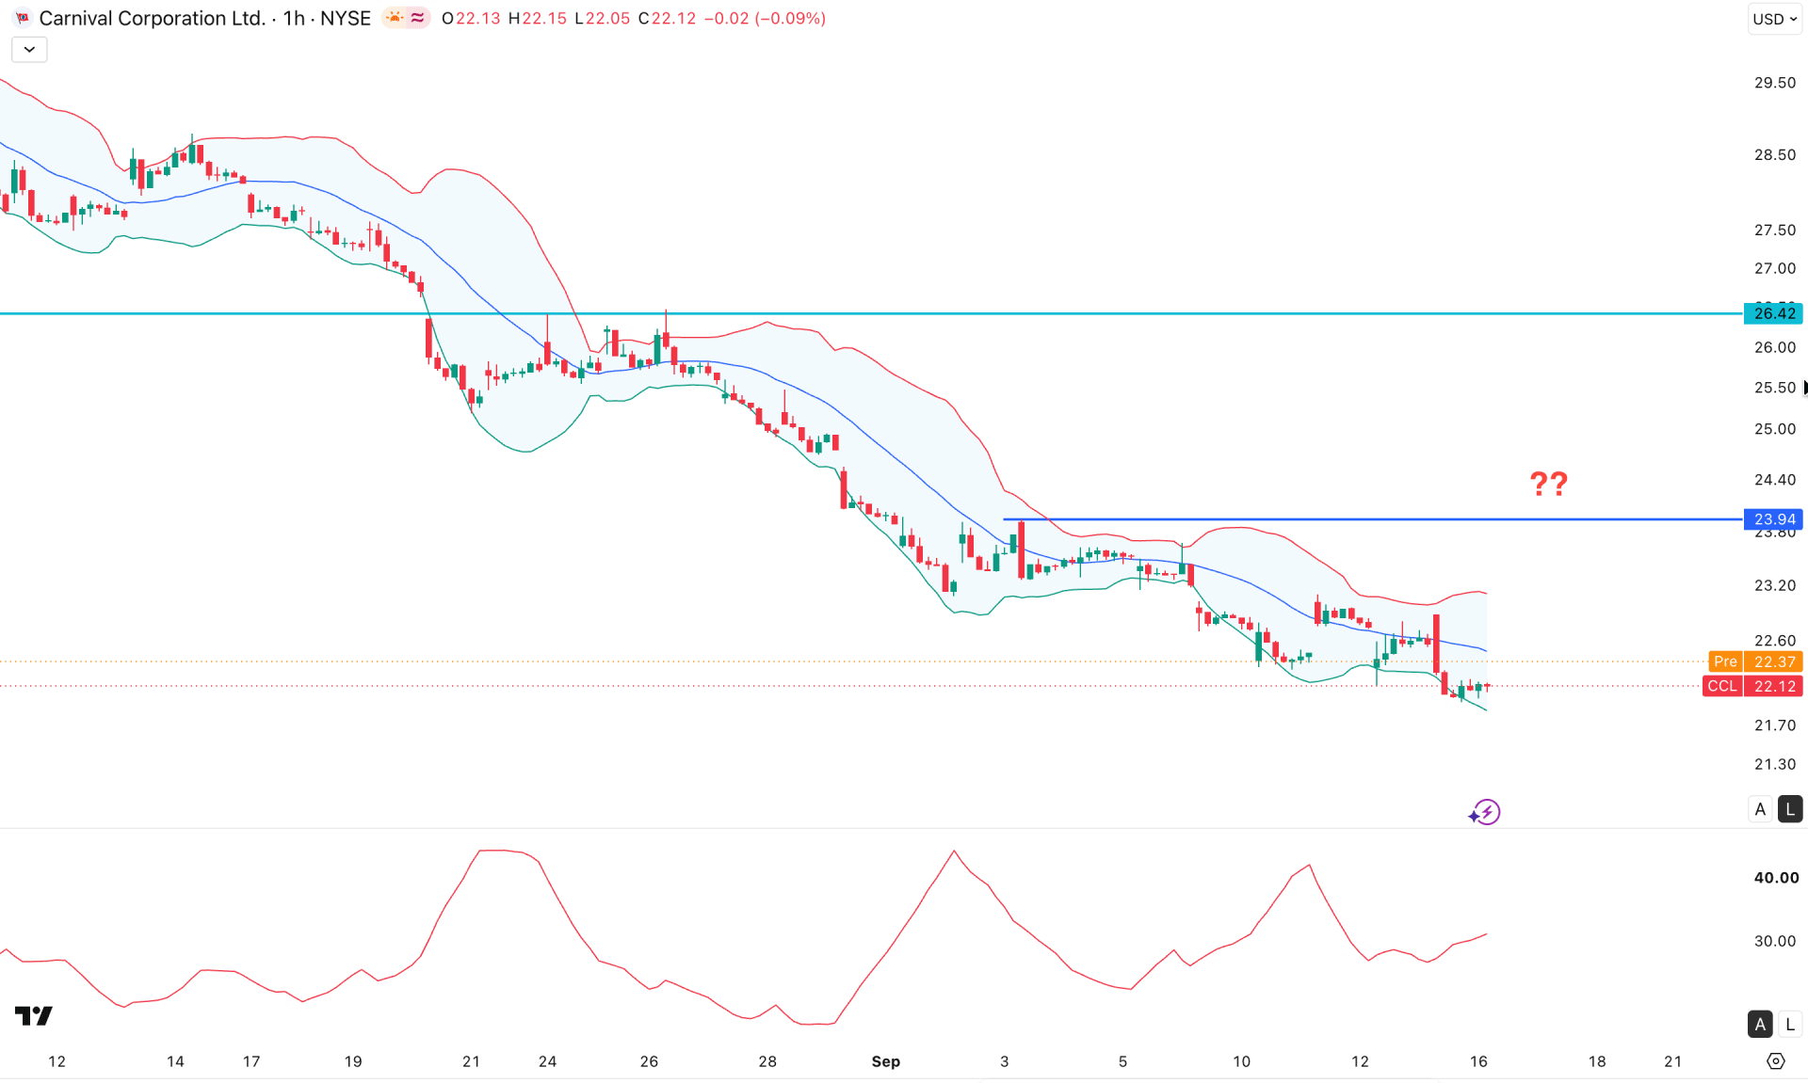Click the 40.00 indicator axis label
The image size is (1808, 1083).
pyautogui.click(x=1776, y=878)
